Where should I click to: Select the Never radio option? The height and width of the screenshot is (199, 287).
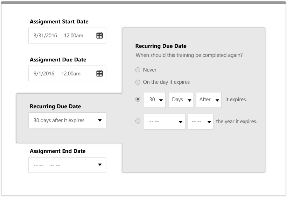(138, 70)
